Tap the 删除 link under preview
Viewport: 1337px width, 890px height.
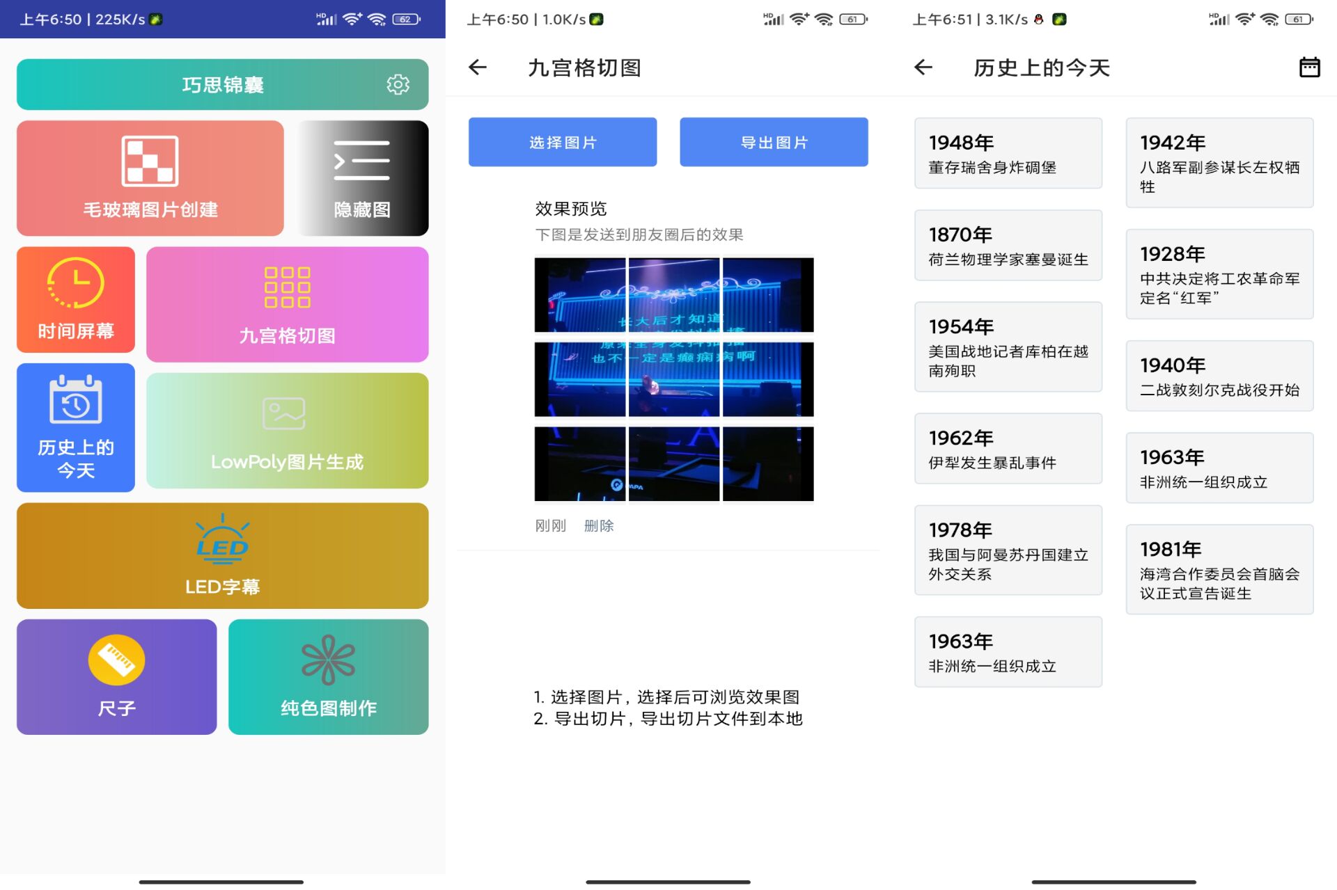pyautogui.click(x=598, y=526)
